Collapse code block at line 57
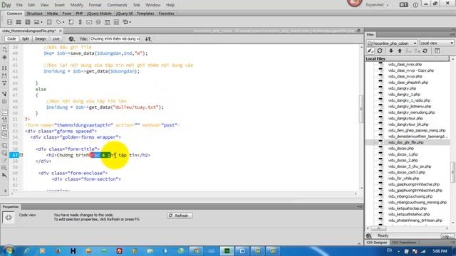The image size is (456, 256). tap(21, 155)
